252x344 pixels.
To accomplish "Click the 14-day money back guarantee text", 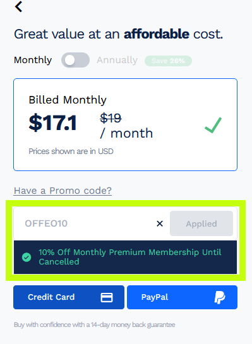I will tap(94, 324).
